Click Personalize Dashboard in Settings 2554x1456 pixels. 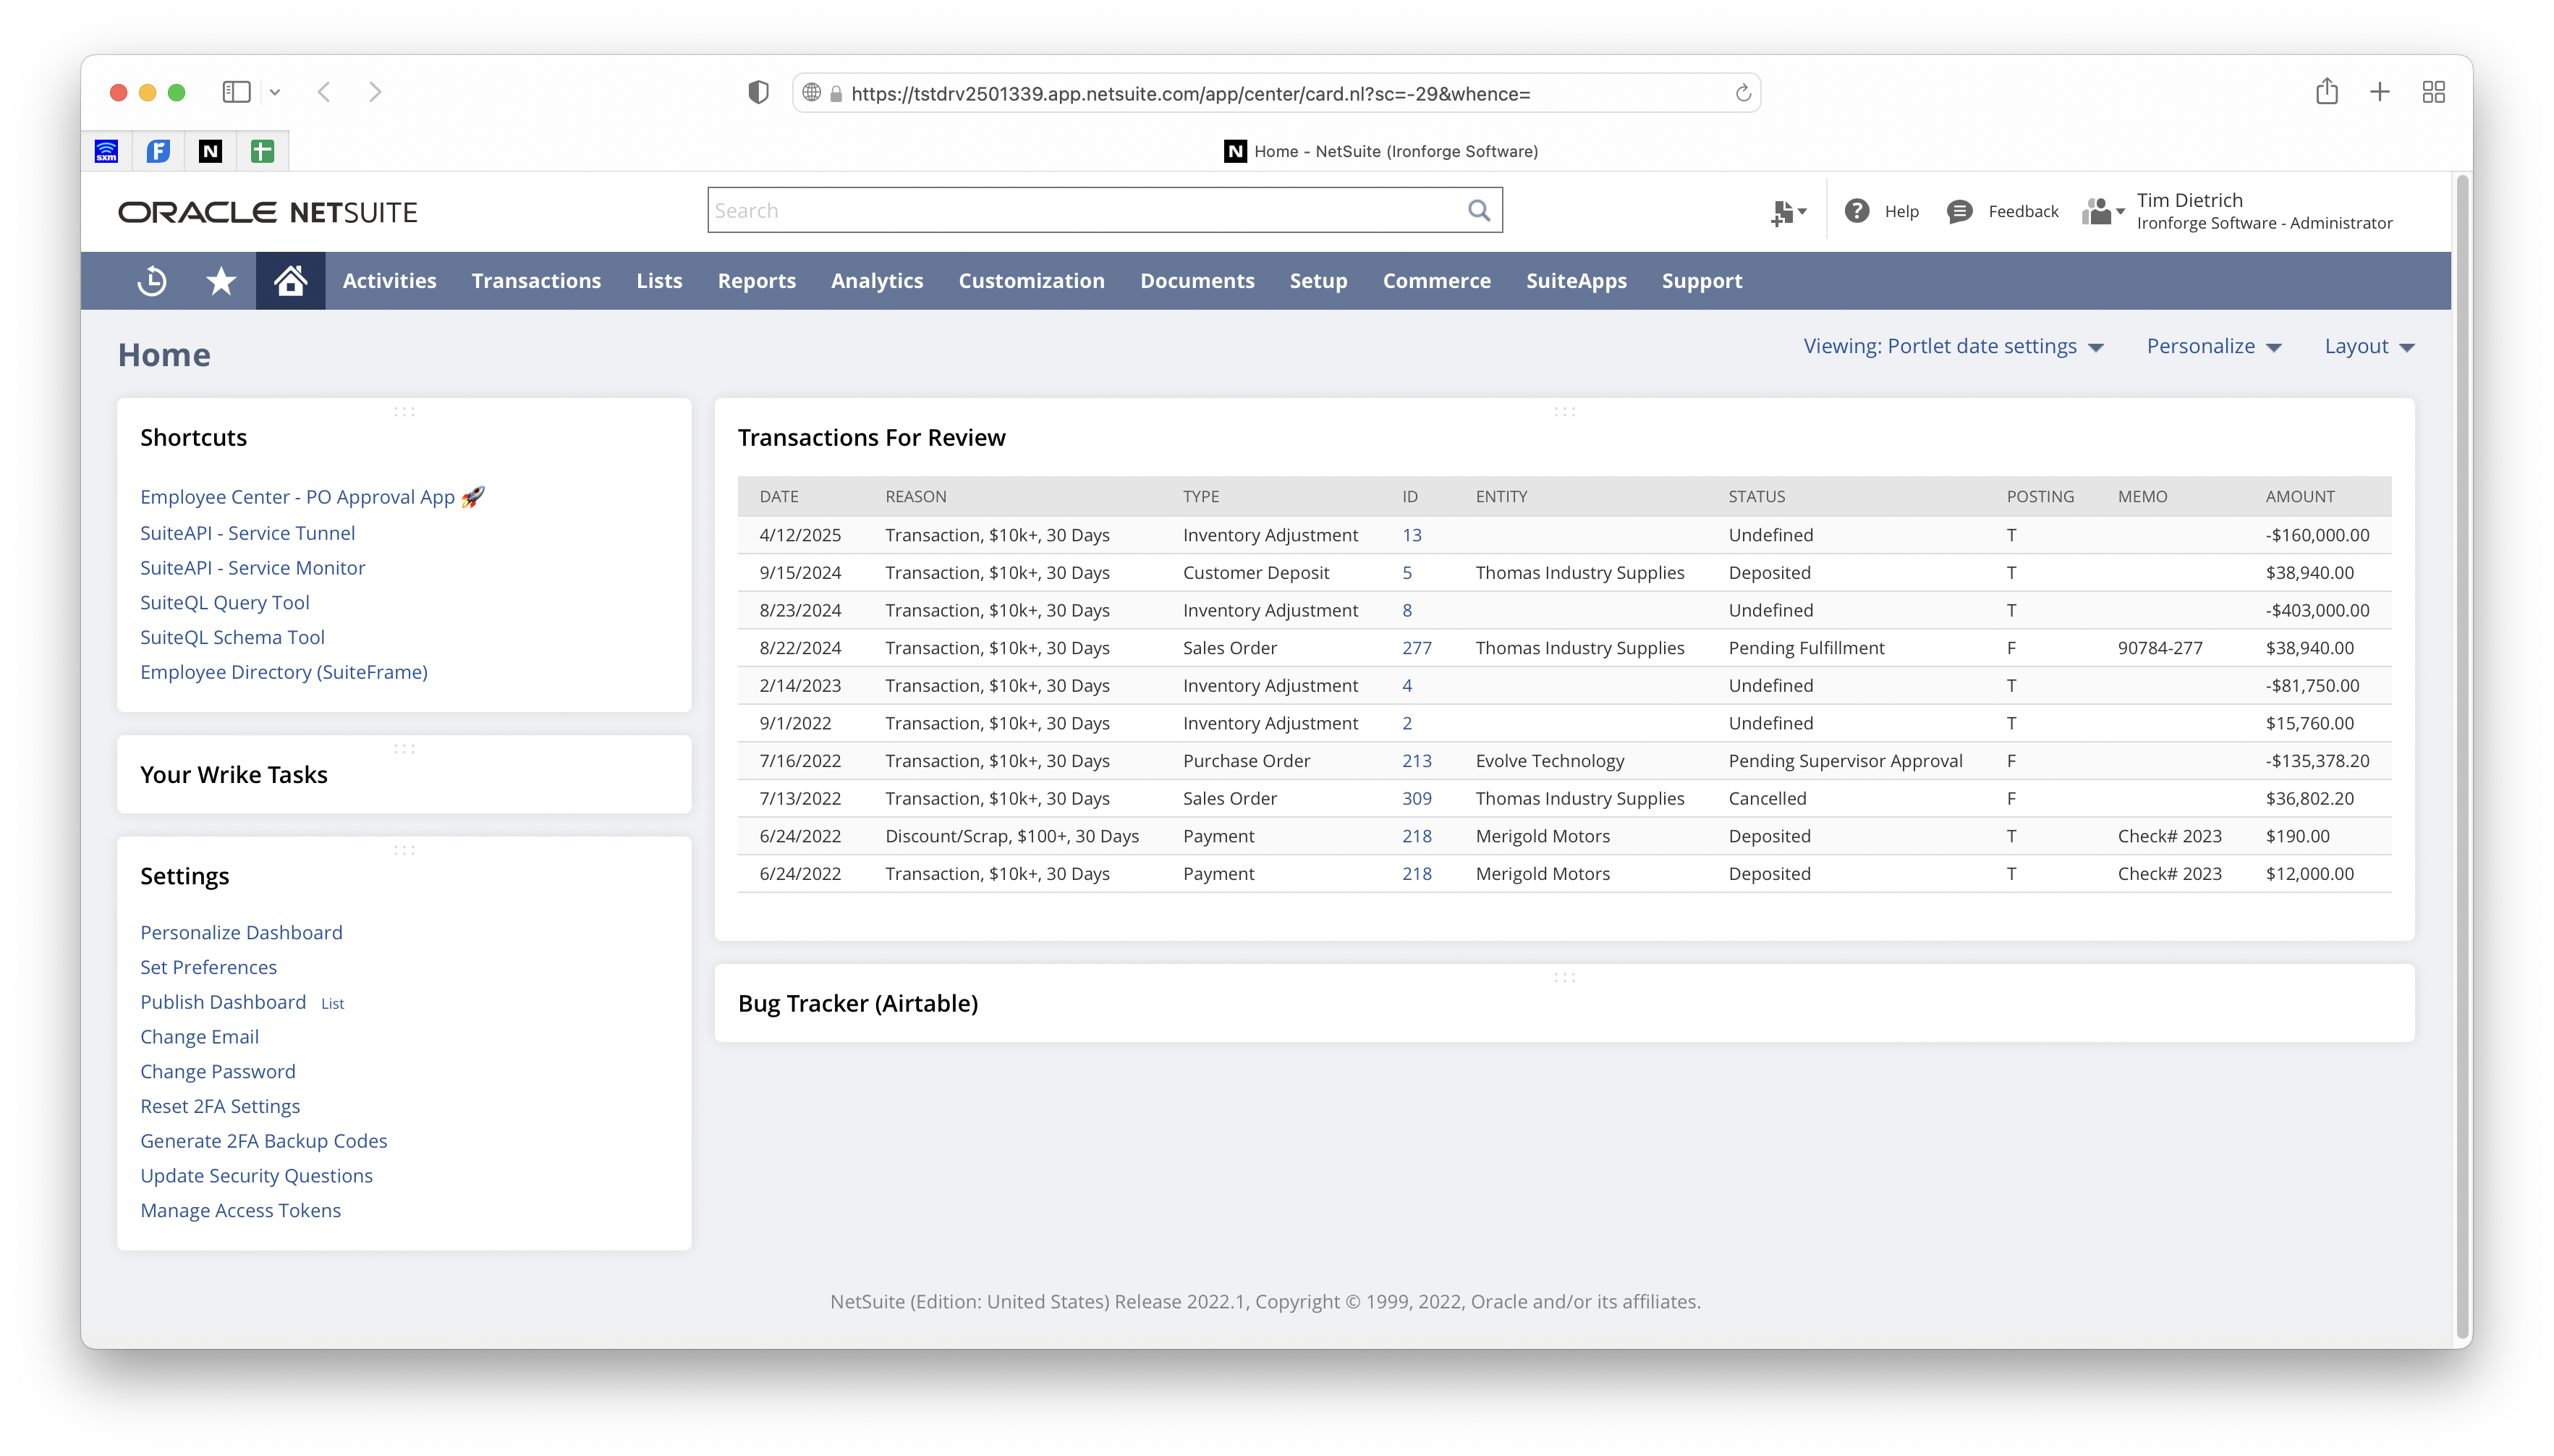pos(241,932)
